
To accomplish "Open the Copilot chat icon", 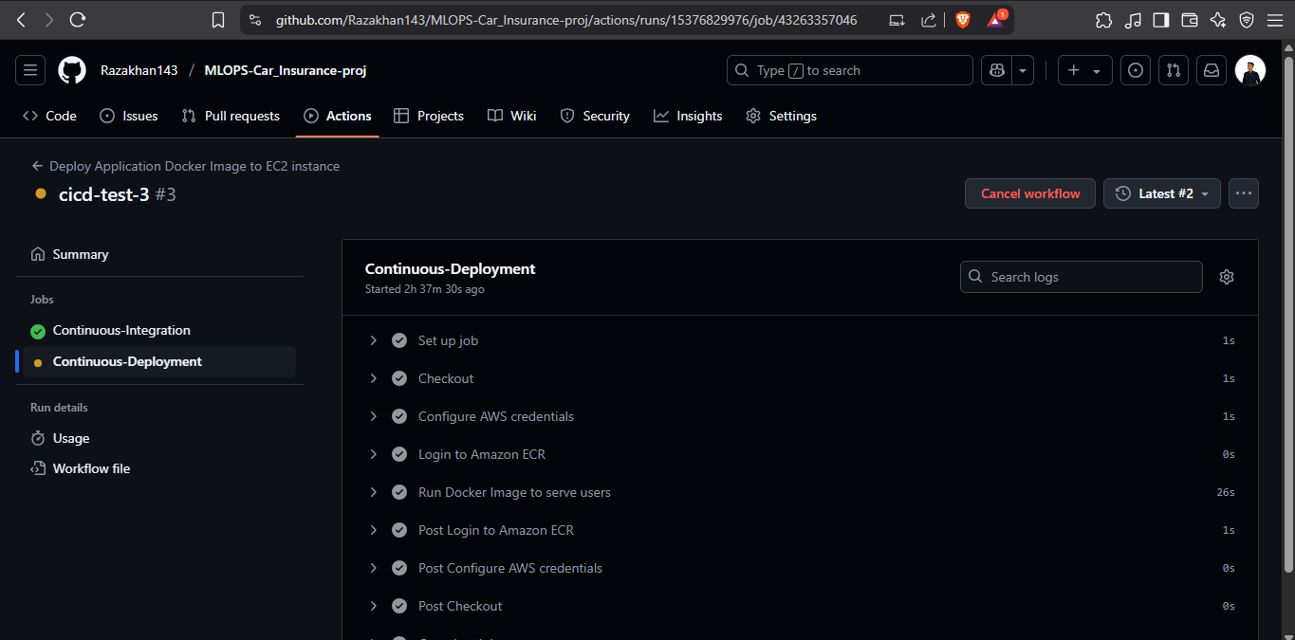I will [x=997, y=70].
